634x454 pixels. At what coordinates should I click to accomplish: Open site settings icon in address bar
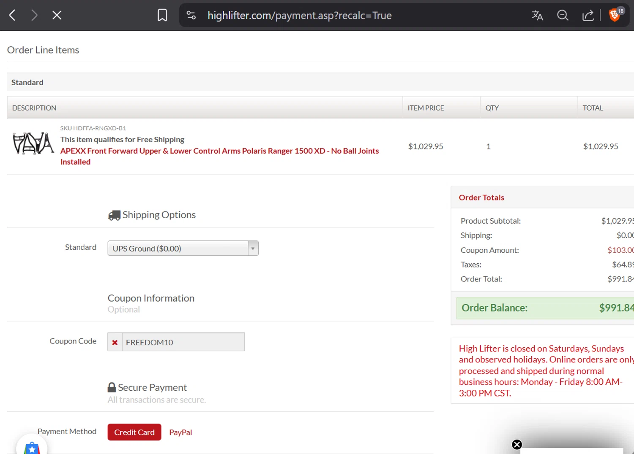pyautogui.click(x=191, y=16)
